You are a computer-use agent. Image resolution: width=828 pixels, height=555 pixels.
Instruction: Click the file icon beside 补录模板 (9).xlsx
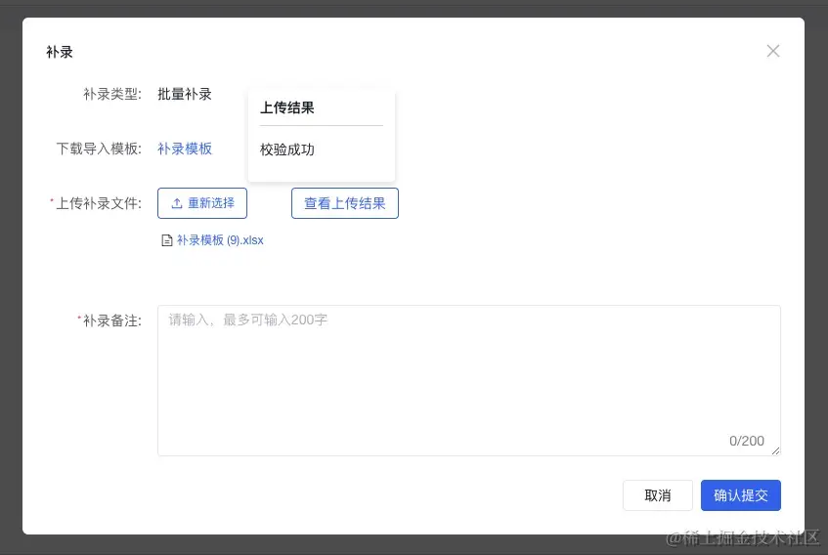click(167, 240)
